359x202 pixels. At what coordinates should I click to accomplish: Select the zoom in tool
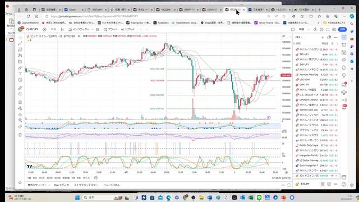pos(20,94)
